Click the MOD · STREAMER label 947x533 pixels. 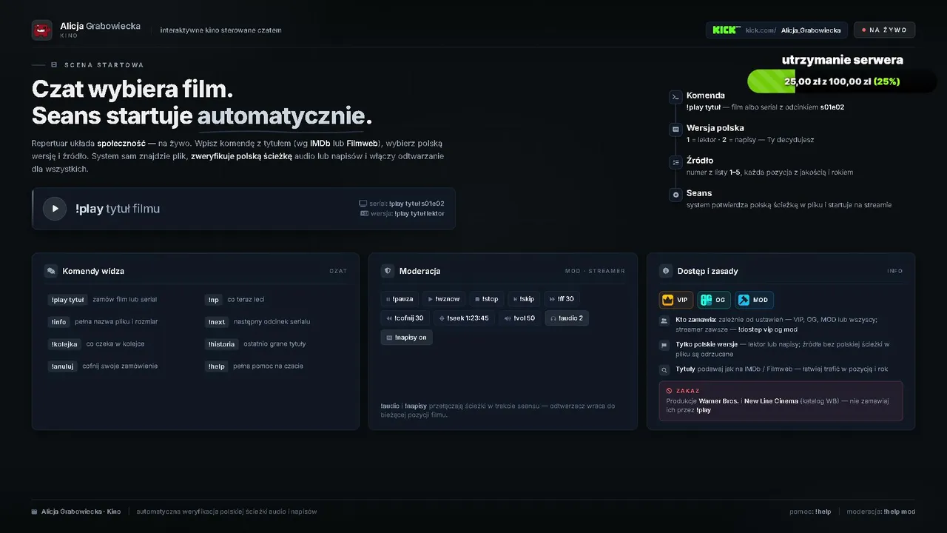pyautogui.click(x=595, y=271)
